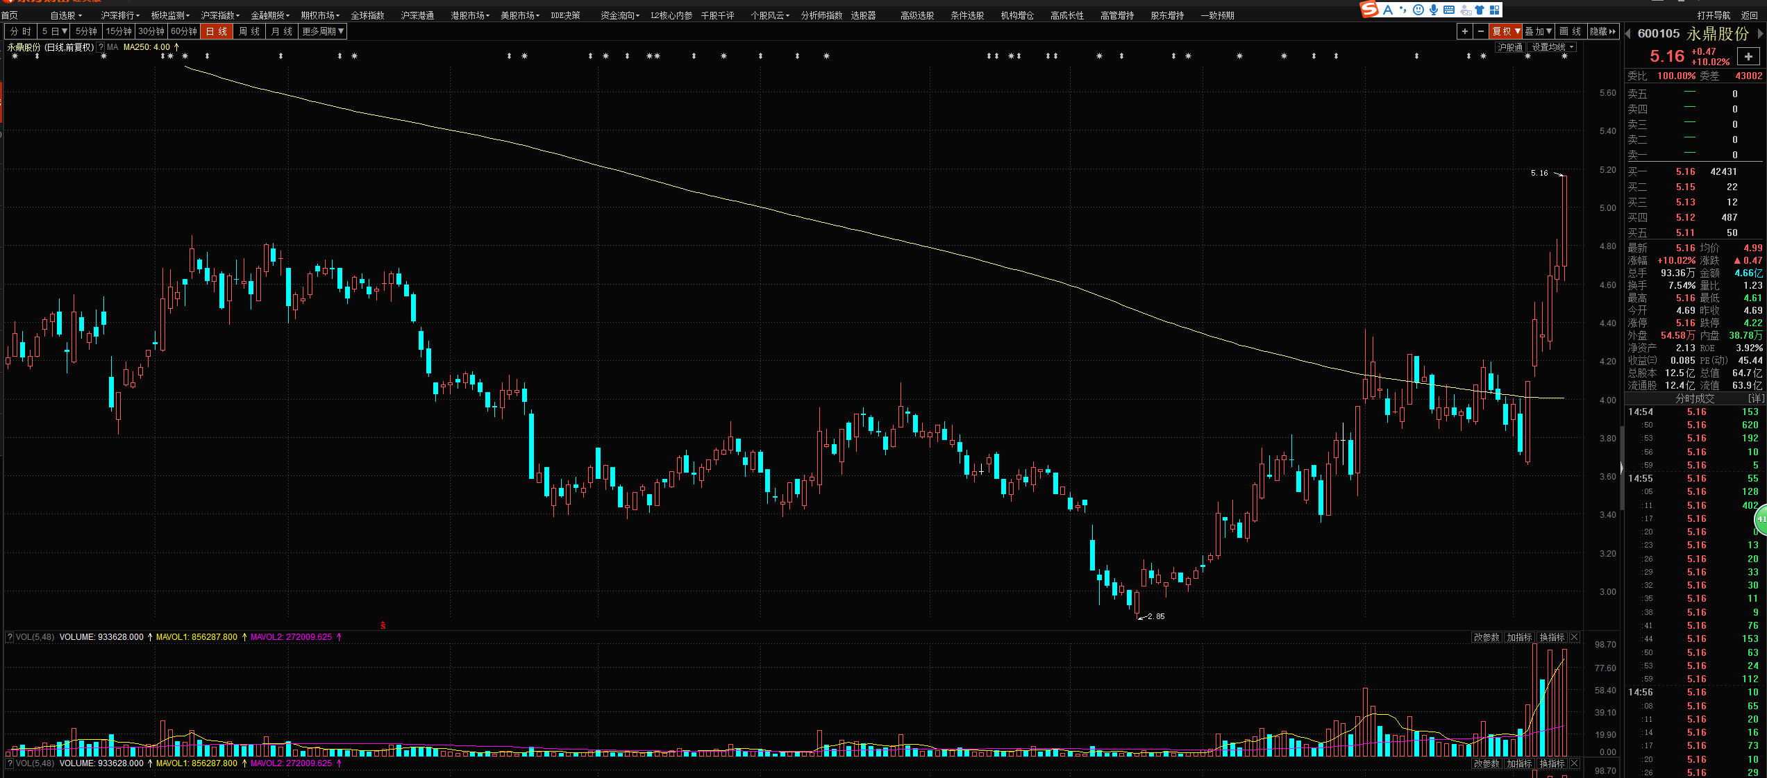The image size is (1767, 778).
Task: Close the lower volume indicator panel
Action: coord(1575,763)
